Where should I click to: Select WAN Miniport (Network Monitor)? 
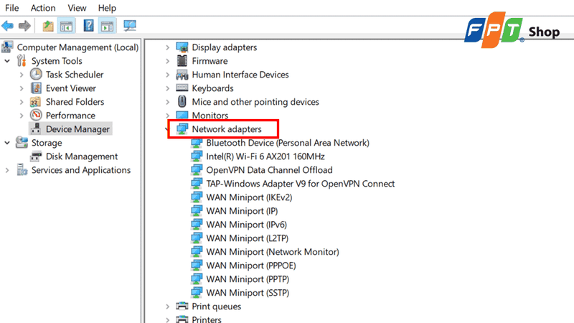point(273,252)
